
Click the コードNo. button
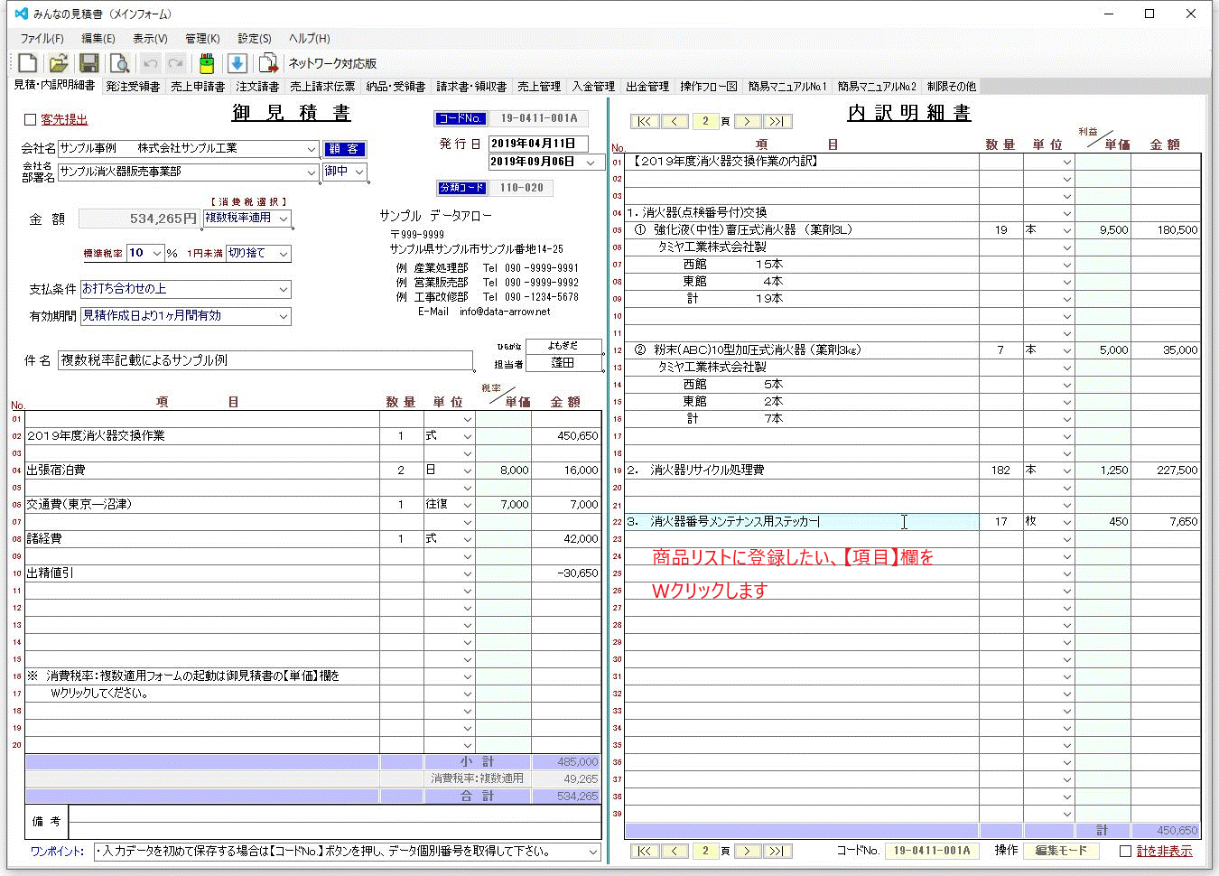(x=461, y=118)
